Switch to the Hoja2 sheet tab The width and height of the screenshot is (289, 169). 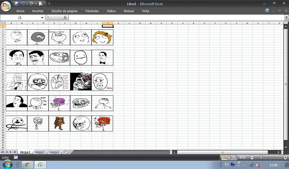(x=40, y=152)
